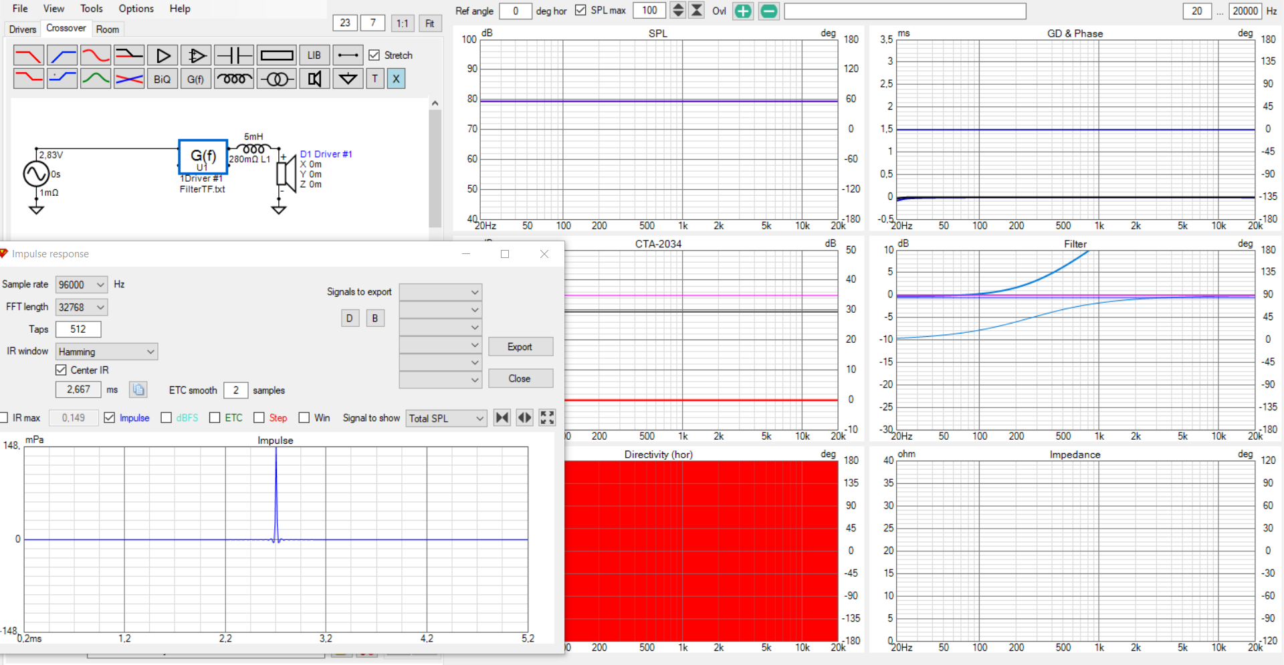Open the Signal to show dropdown

click(x=446, y=418)
